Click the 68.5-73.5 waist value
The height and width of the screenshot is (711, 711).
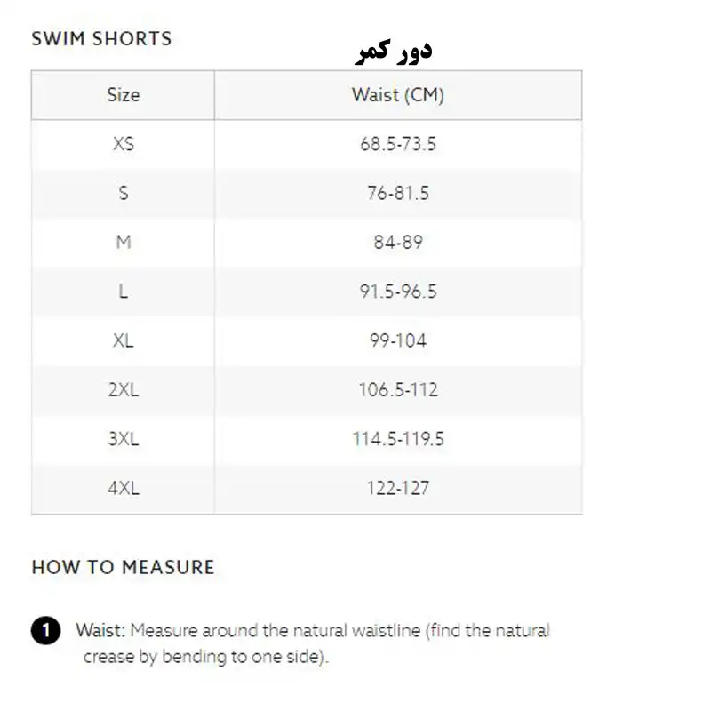[x=397, y=143]
